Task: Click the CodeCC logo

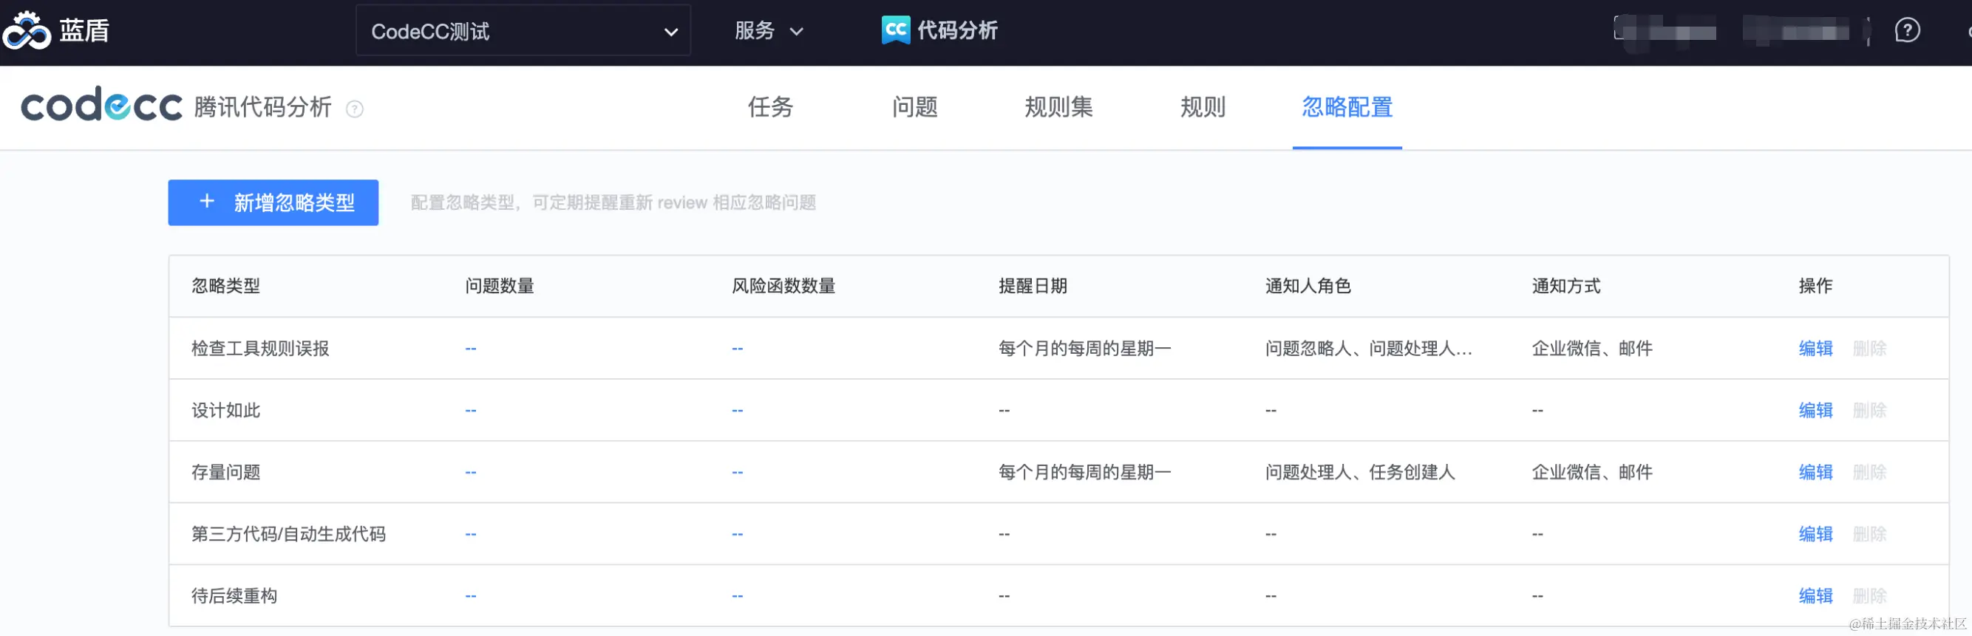Action: click(101, 104)
